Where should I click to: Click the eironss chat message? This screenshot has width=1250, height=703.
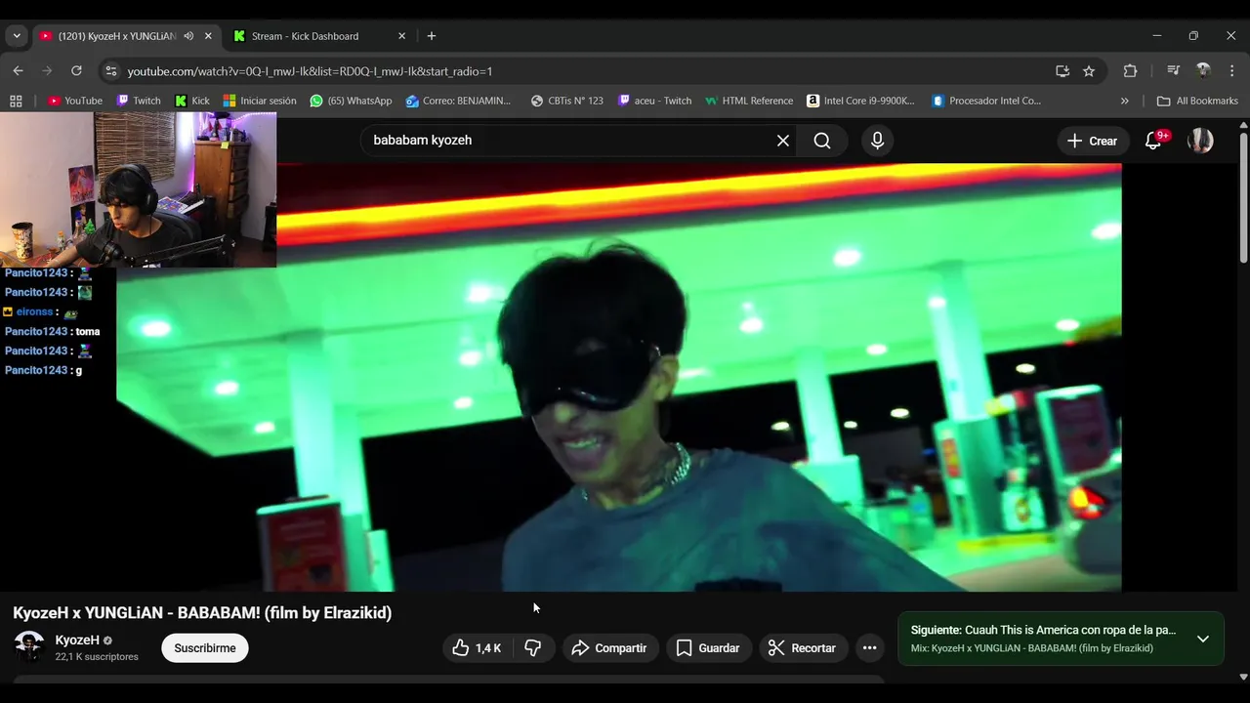[40, 311]
